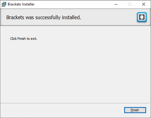Click the empty dialog body below the message

click(x=75, y=71)
